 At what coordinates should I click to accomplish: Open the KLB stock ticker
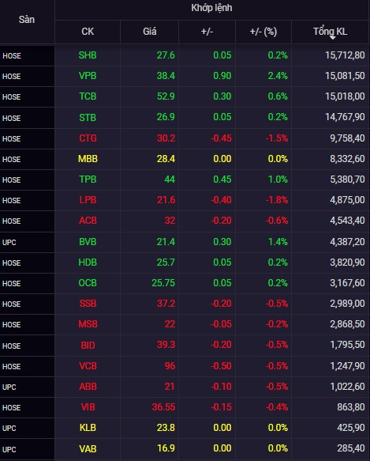pos(88,428)
